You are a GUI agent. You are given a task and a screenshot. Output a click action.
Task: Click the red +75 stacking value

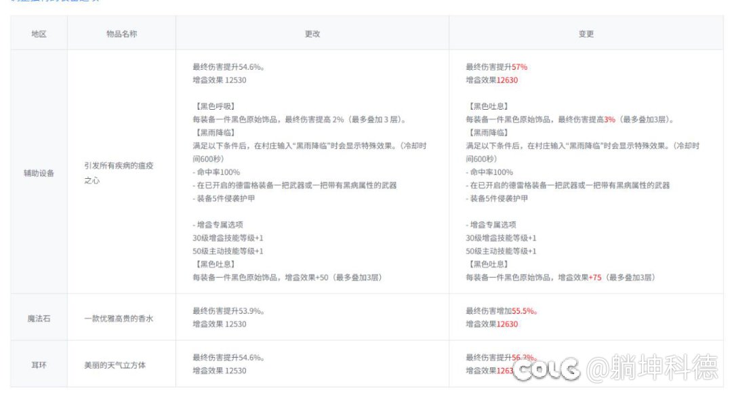(594, 277)
